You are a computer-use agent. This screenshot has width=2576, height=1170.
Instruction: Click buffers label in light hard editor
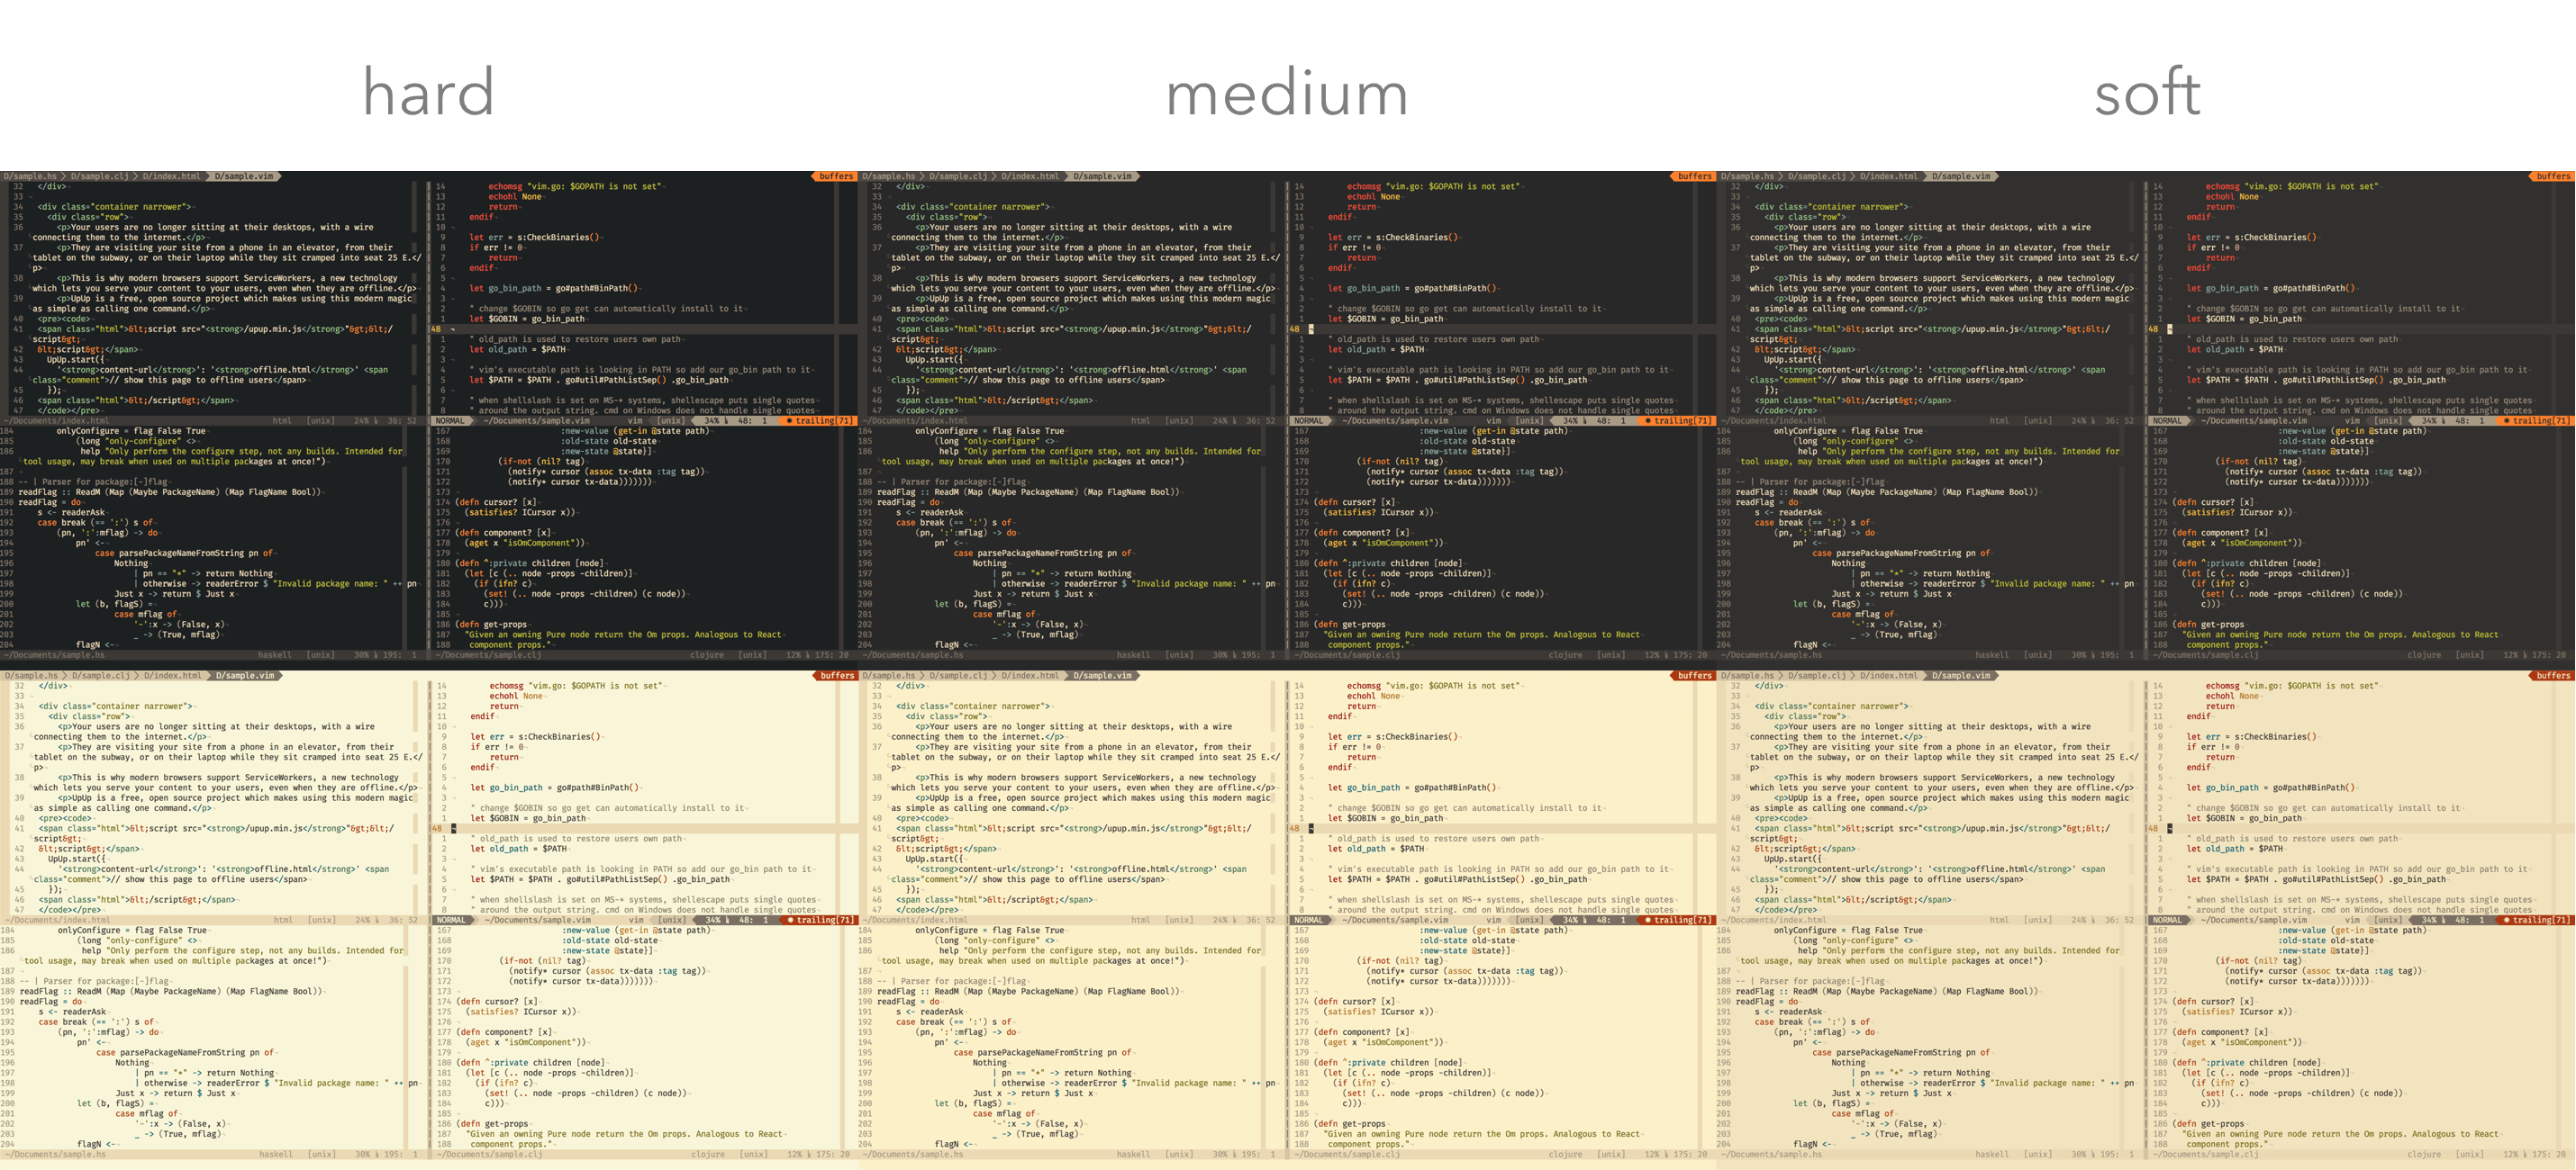pos(837,675)
